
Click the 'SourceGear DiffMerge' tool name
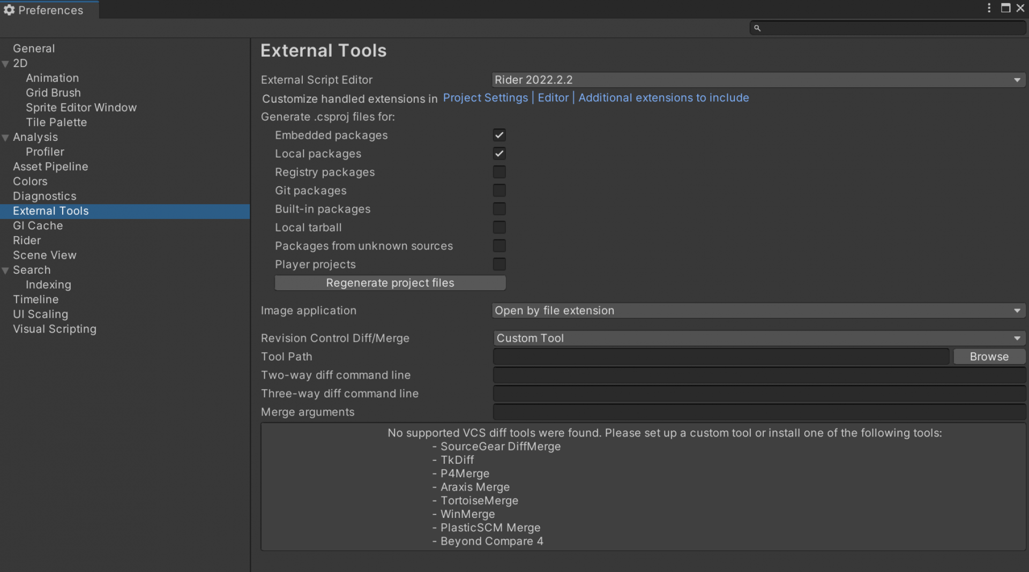point(501,447)
